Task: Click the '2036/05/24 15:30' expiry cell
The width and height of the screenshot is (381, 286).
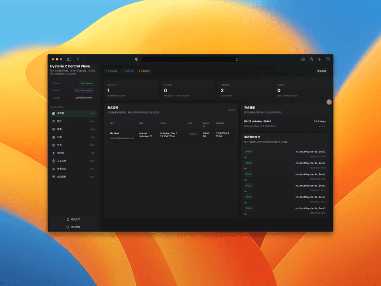Action: pos(222,135)
